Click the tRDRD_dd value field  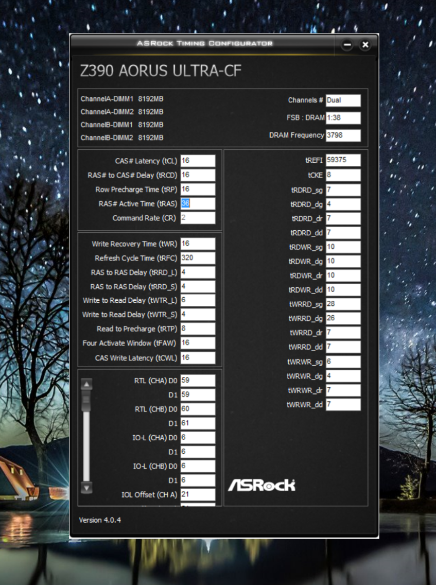point(343,233)
